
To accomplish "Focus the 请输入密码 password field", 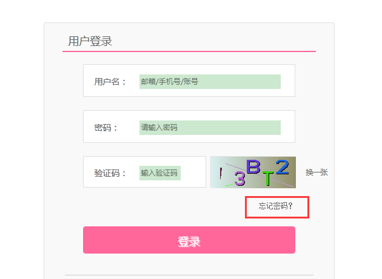I will (x=210, y=128).
